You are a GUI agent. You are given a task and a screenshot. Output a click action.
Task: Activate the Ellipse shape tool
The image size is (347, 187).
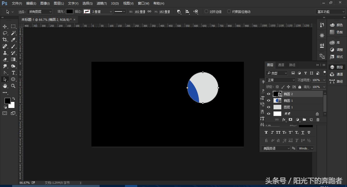[x=13, y=79]
